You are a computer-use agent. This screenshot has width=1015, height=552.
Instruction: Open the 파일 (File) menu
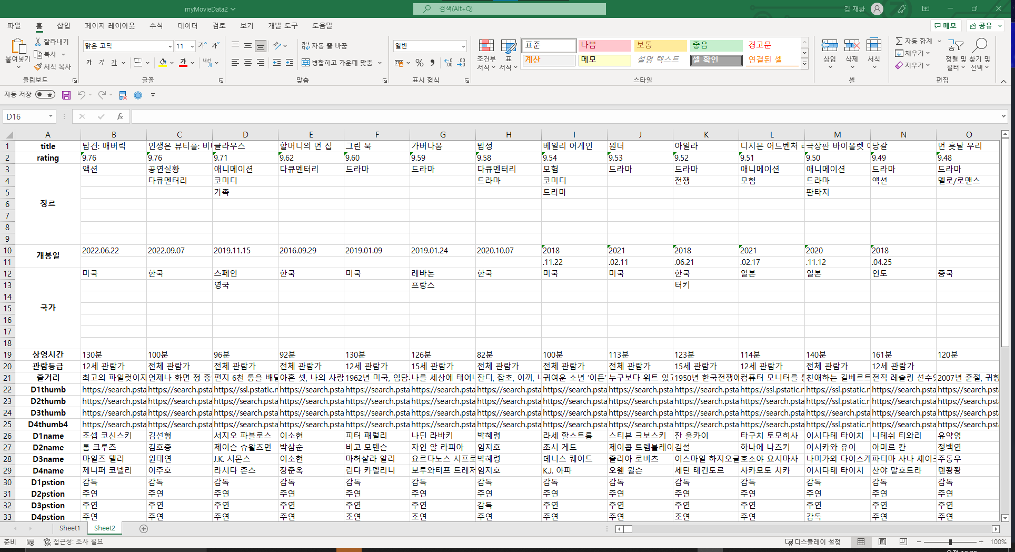pyautogui.click(x=14, y=26)
